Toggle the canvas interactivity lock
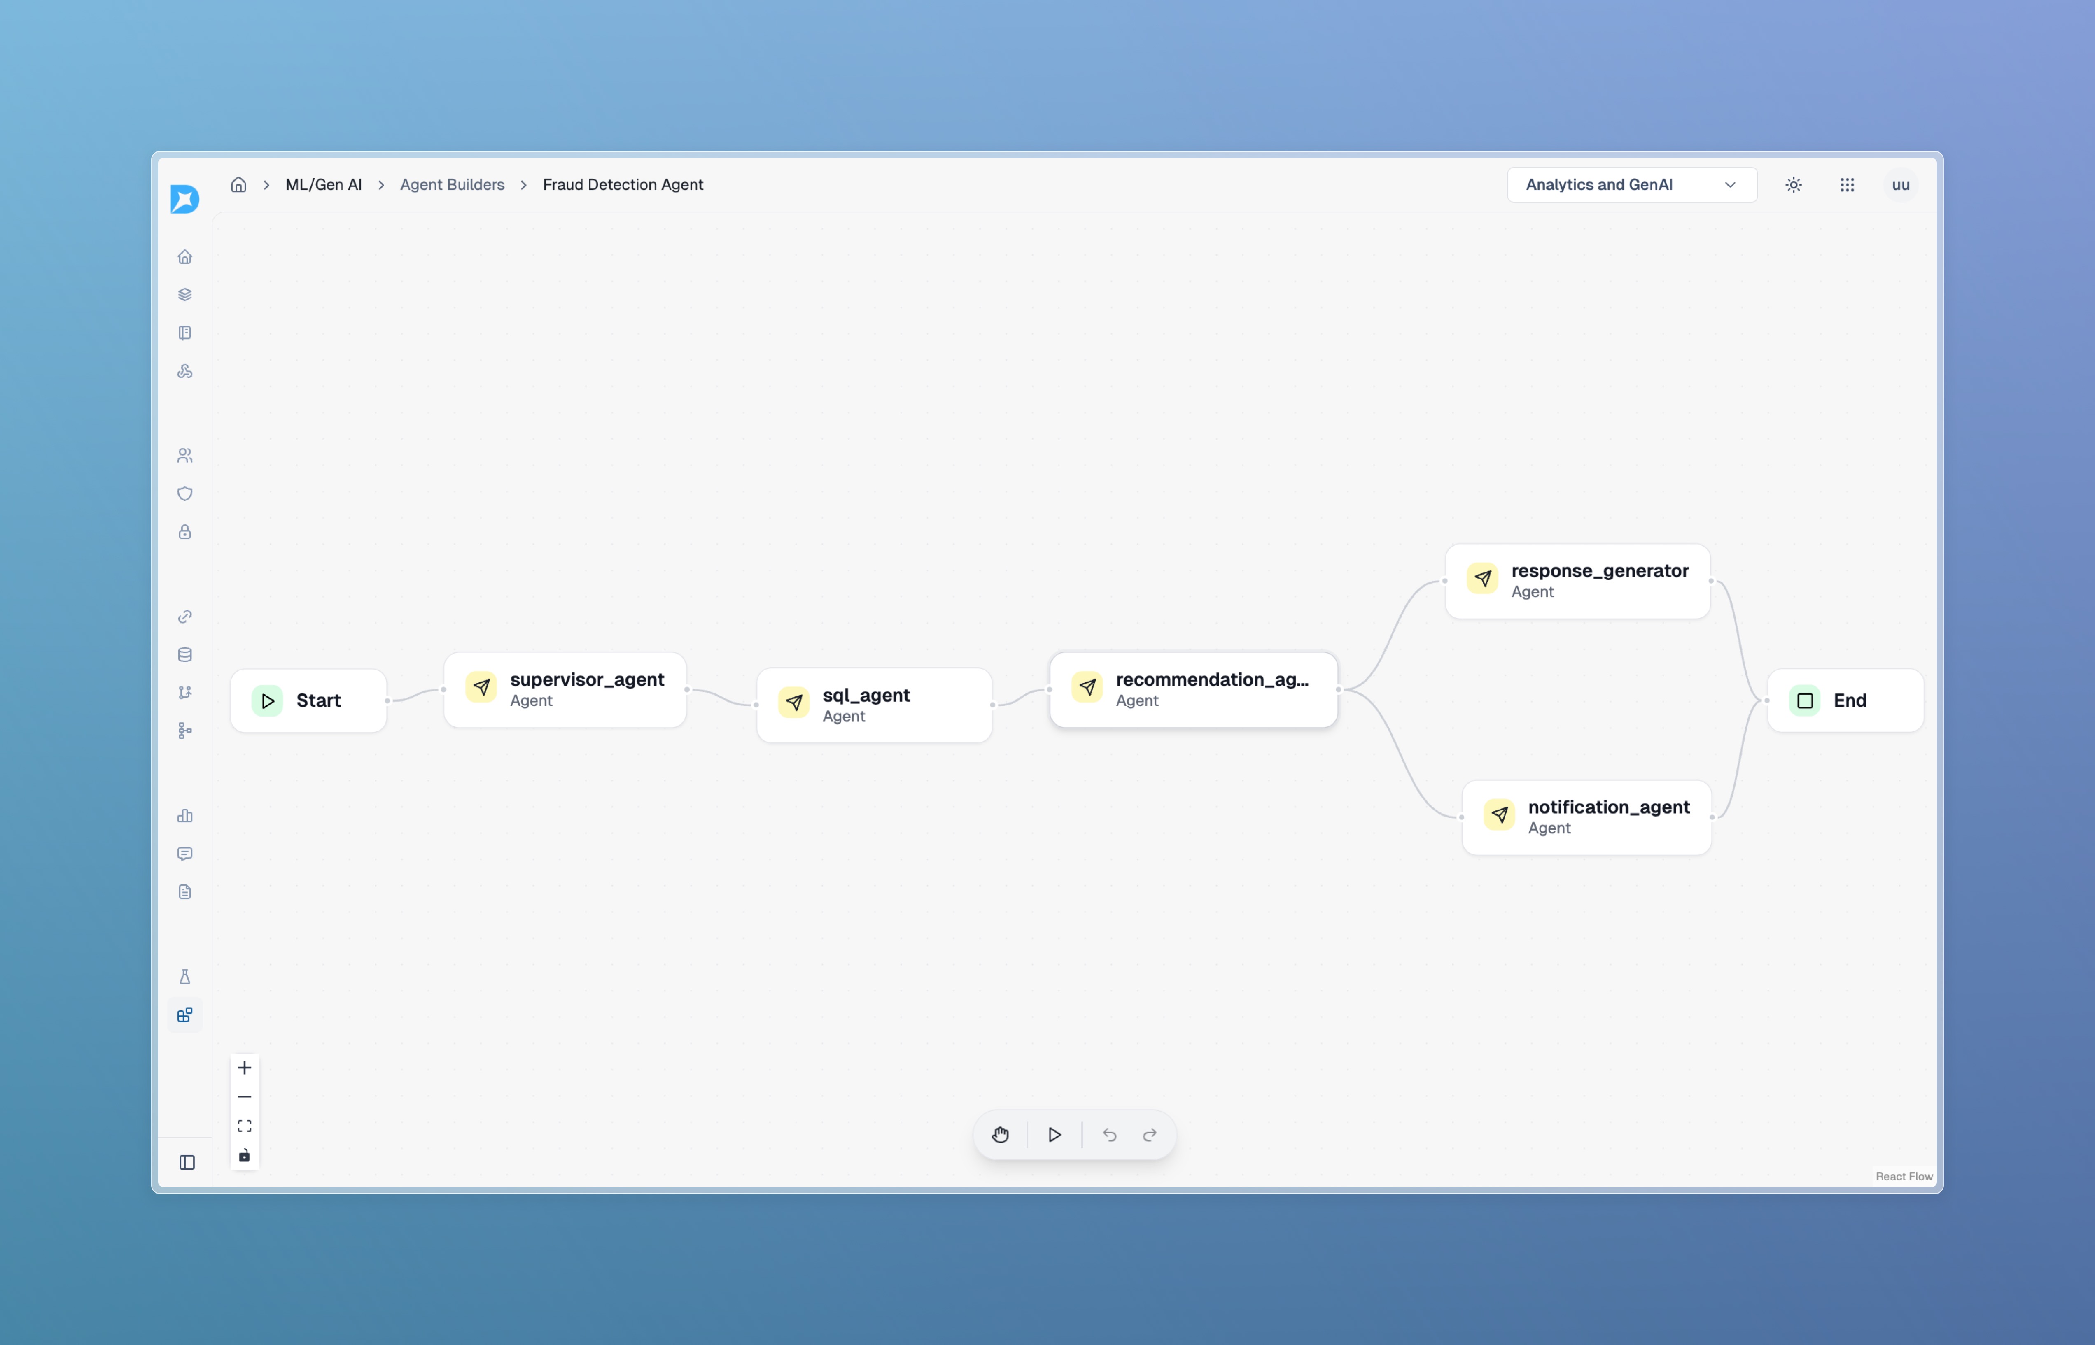2095x1345 pixels. 245,1156
